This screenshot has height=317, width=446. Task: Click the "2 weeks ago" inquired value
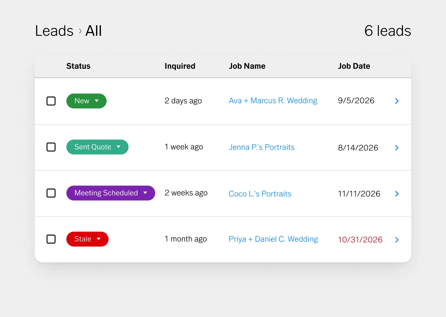pos(186,193)
